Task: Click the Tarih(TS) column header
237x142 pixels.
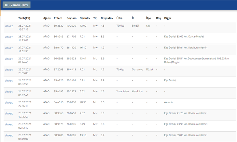Action: [25, 18]
